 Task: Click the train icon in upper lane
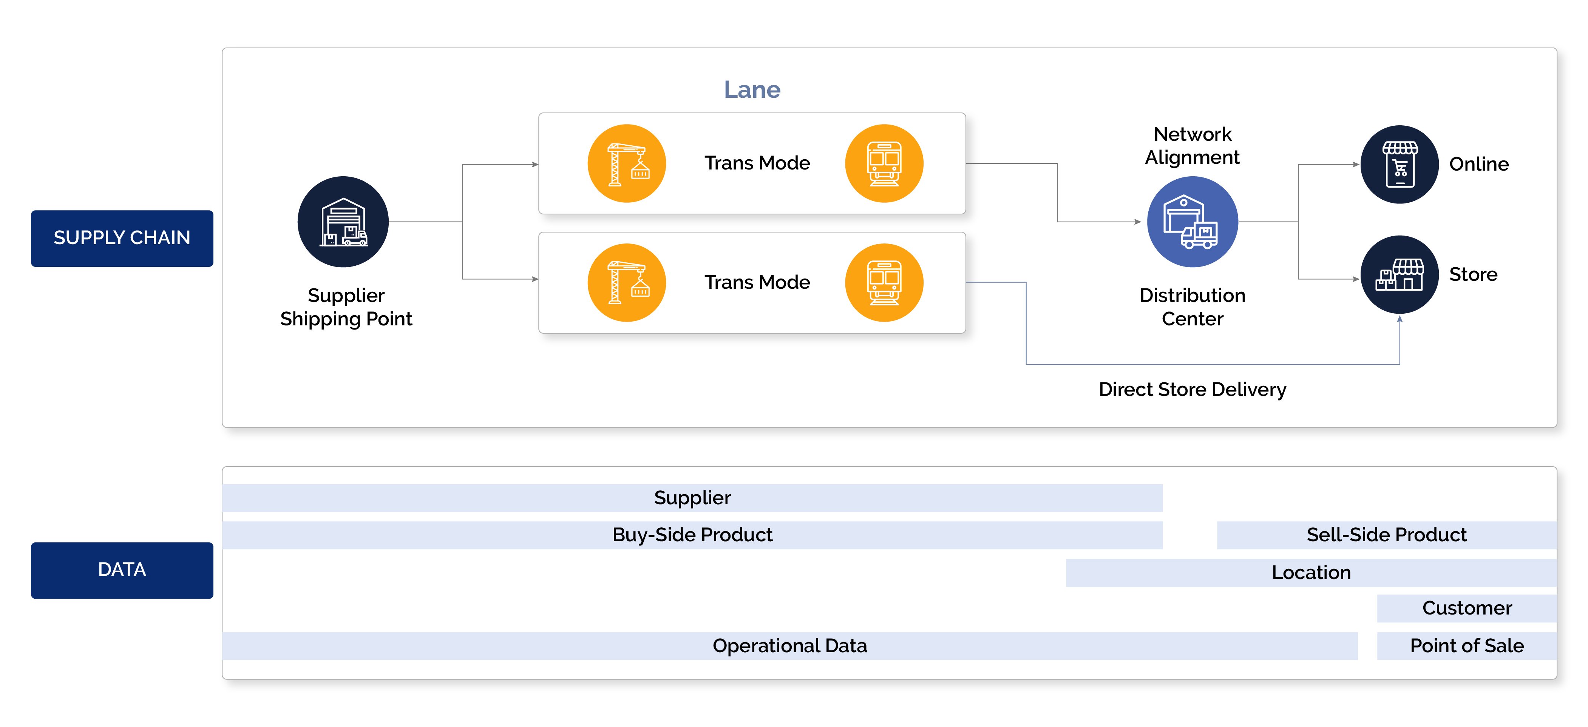tap(884, 163)
